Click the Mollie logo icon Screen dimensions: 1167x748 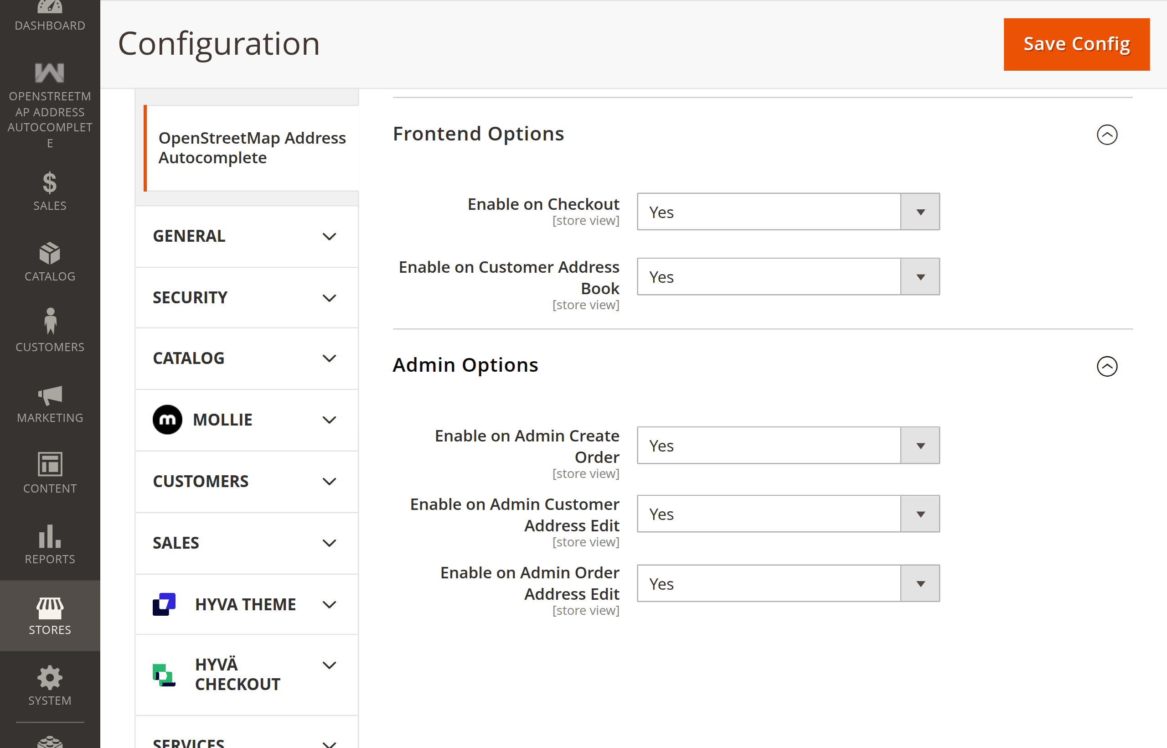point(167,420)
